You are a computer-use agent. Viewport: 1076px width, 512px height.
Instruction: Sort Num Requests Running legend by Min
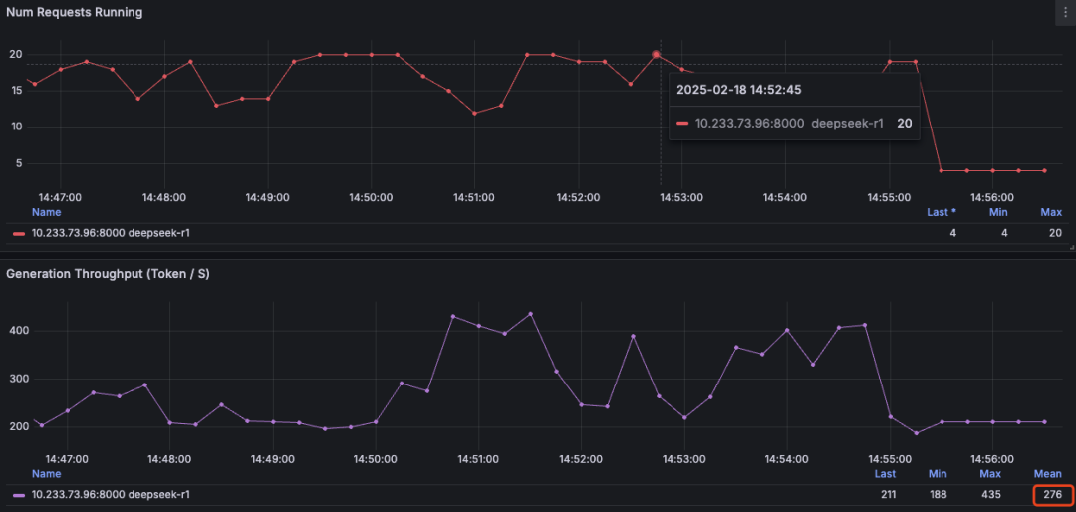(x=998, y=212)
